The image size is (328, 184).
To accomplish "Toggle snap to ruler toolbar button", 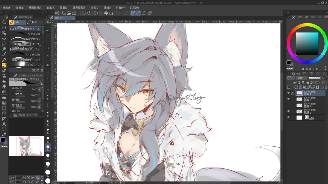I will (x=133, y=13).
